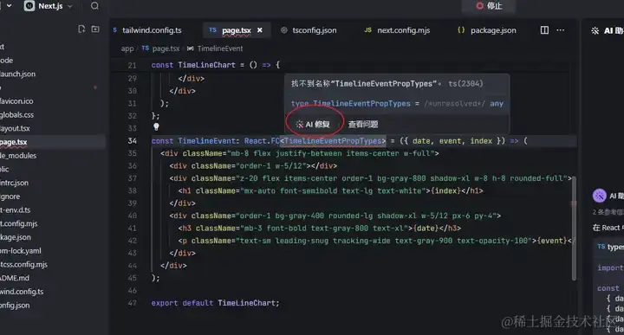The height and width of the screenshot is (335, 624).
Task: Open the editor more-actions menu
Action: (x=561, y=30)
